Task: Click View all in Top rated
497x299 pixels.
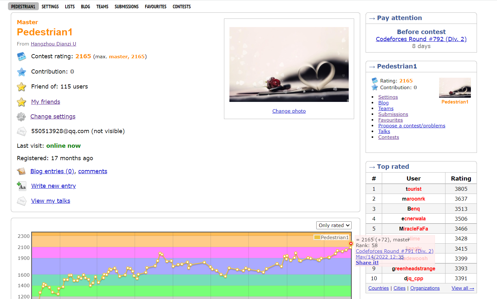Action: click(x=462, y=288)
